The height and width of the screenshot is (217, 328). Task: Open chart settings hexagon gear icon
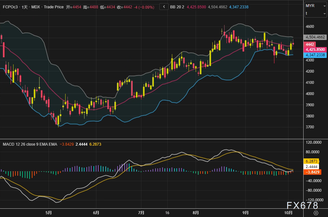pos(316,213)
